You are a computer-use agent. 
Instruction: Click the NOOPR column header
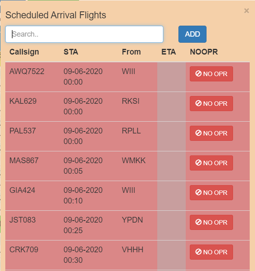tap(204, 52)
